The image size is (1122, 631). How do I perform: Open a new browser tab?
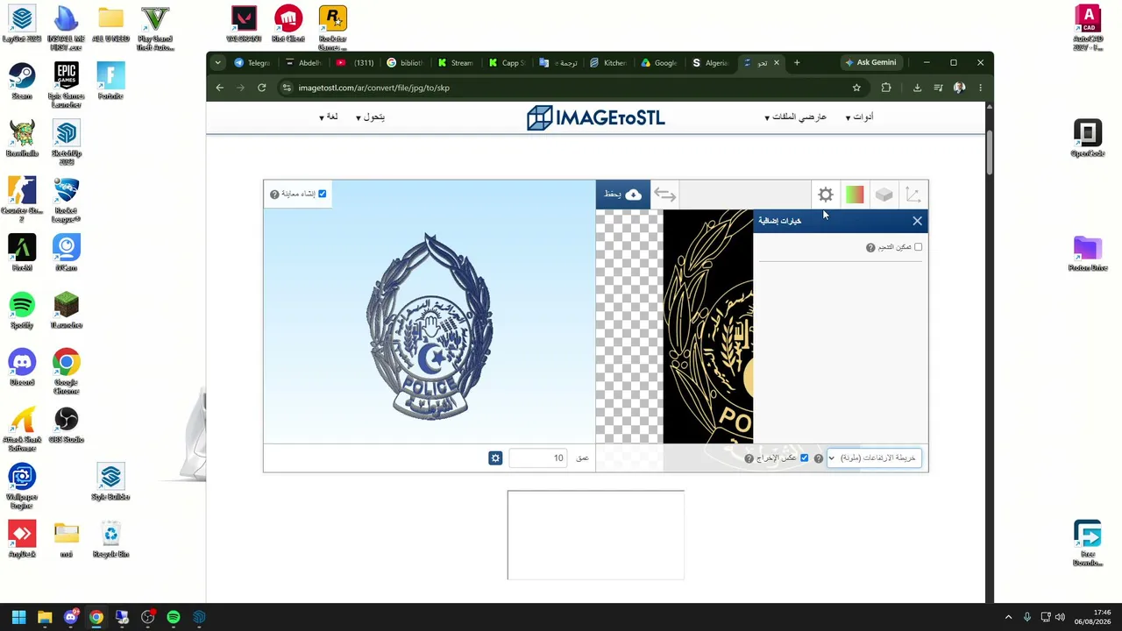(797, 63)
